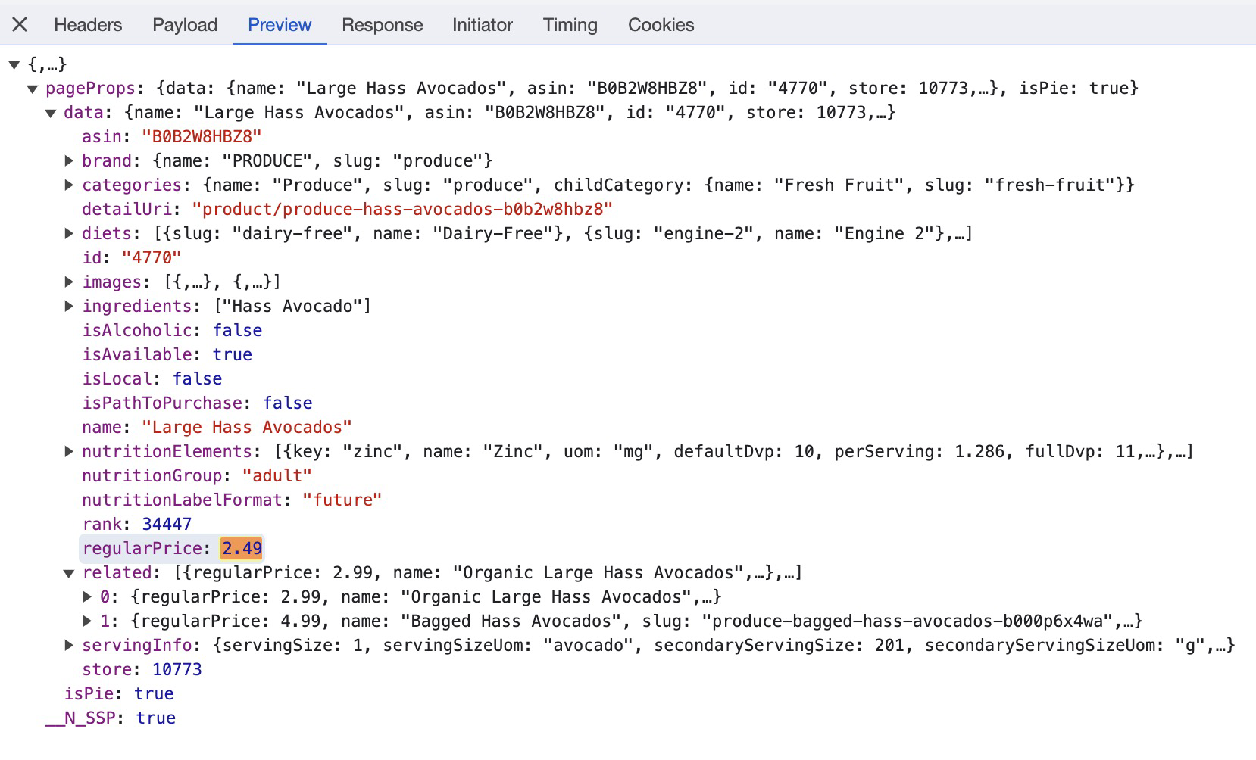The height and width of the screenshot is (760, 1256).
Task: Select the highlighted regularPrice value 2.49
Action: (x=240, y=548)
